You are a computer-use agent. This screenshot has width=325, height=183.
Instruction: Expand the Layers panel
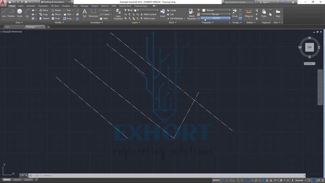tap(136, 22)
